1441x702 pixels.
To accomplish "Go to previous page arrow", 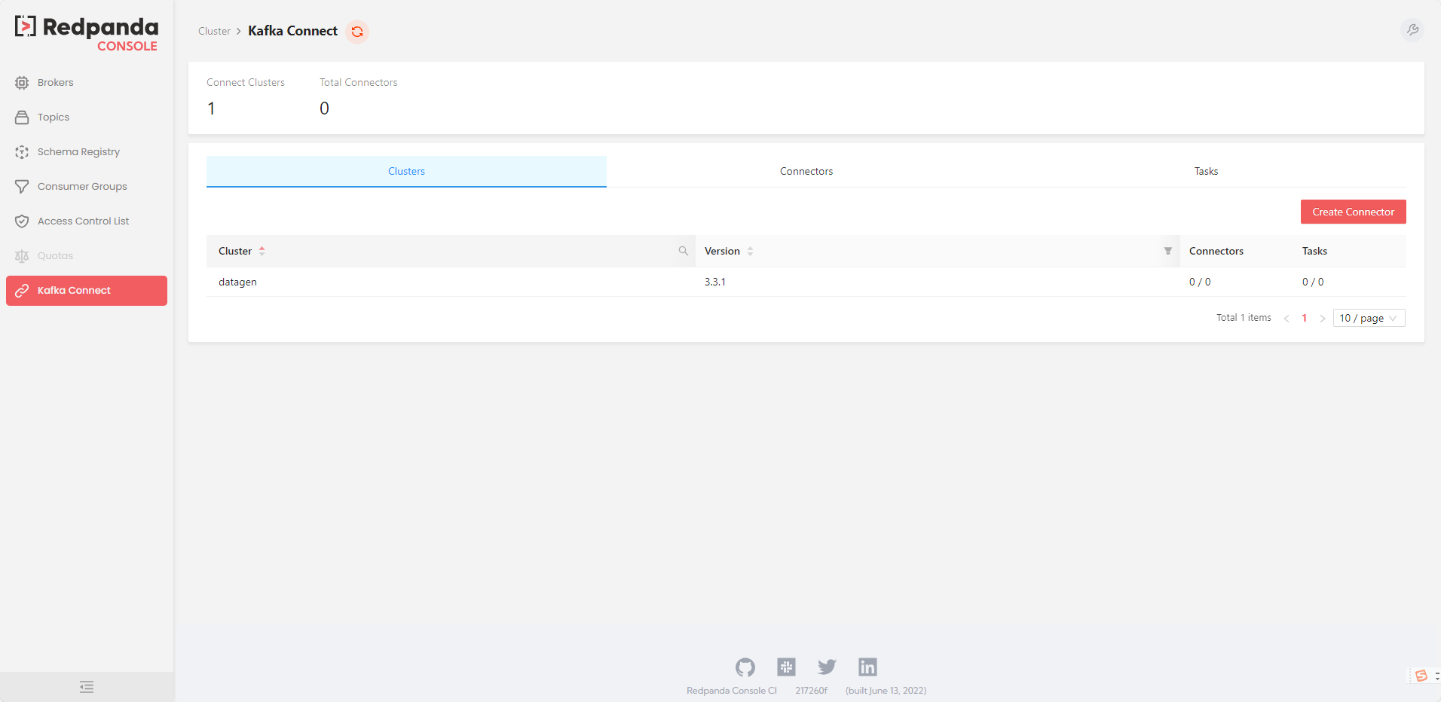I will (1286, 319).
